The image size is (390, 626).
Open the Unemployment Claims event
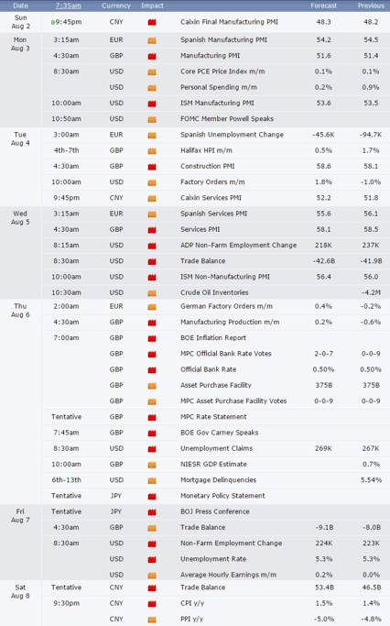pyautogui.click(x=216, y=448)
